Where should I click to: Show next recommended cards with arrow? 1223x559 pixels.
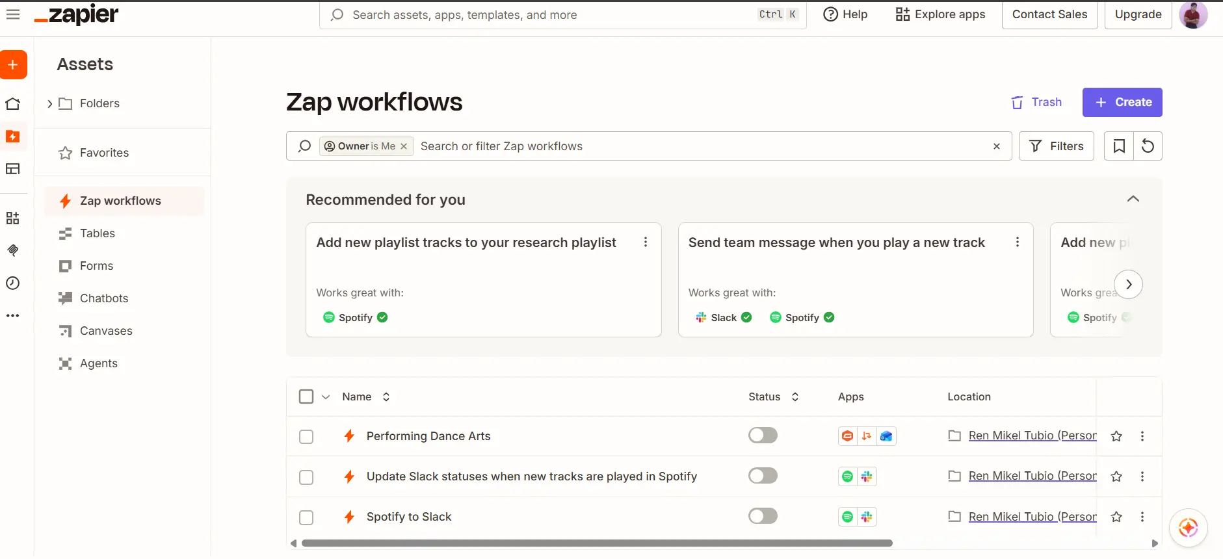click(1129, 284)
